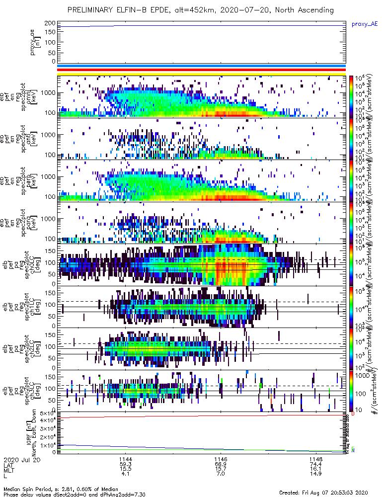Screen dimensions: 385x497
Task: Click the LAT value '74.4'
Action: pyautogui.click(x=316, y=464)
